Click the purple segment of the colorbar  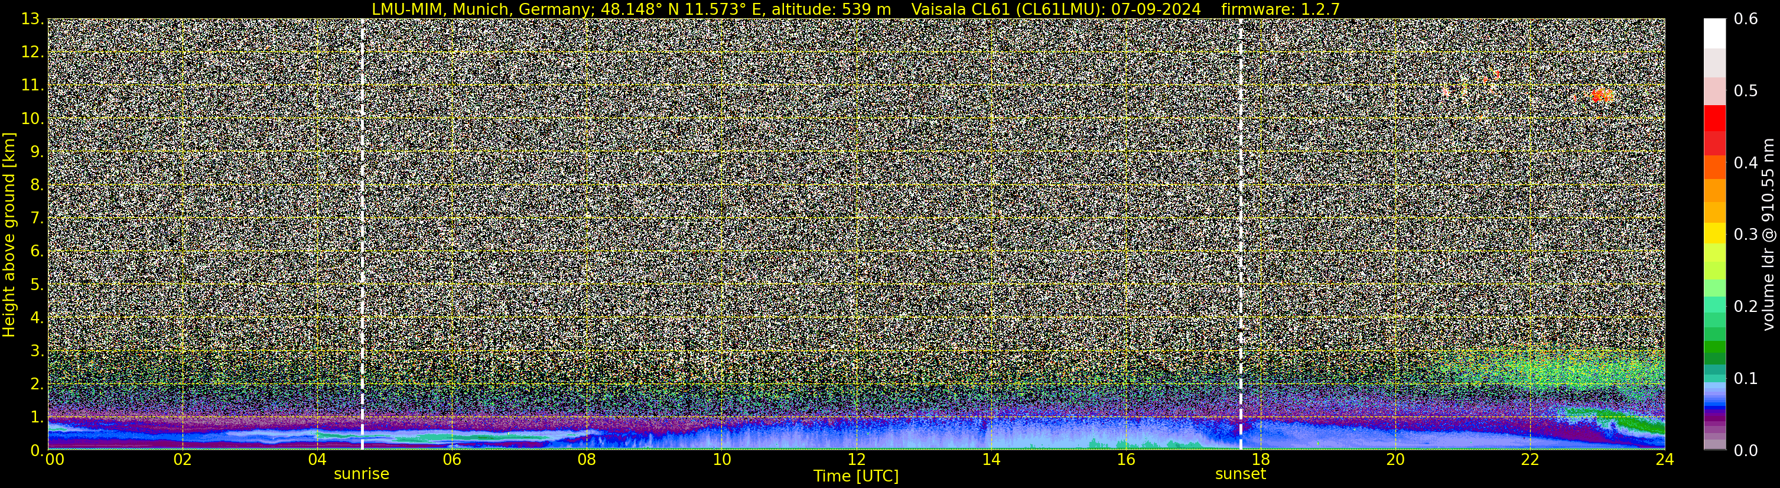[1714, 418]
